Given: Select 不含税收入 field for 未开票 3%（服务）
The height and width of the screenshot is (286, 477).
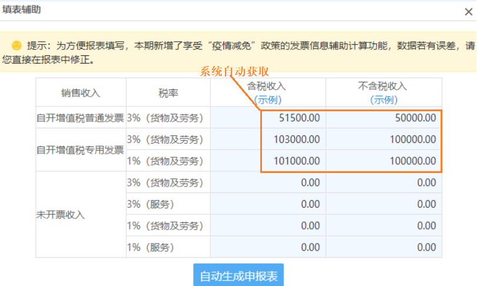Looking at the screenshot, I should (x=384, y=204).
